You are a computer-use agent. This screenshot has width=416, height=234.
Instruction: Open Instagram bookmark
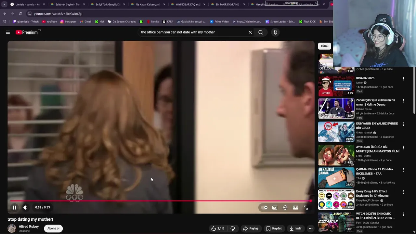[68, 22]
